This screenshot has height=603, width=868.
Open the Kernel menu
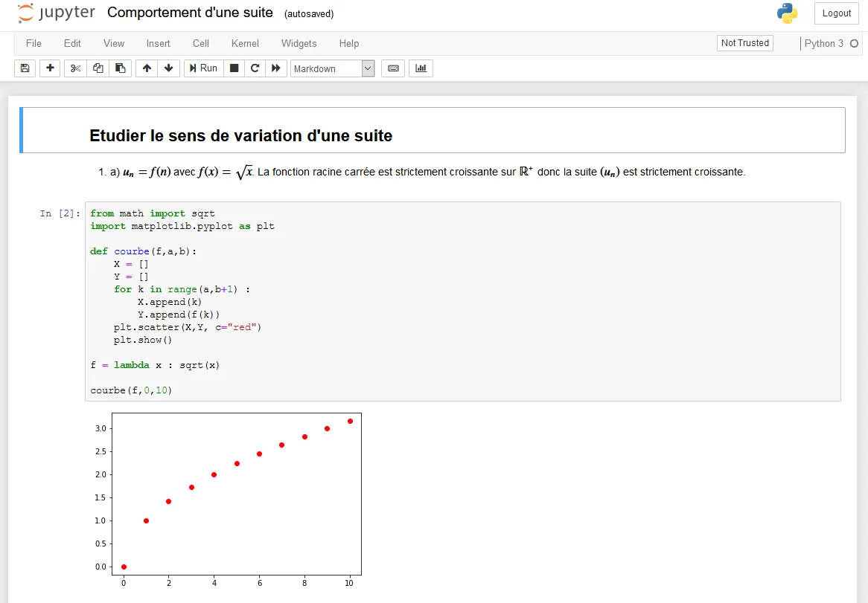coord(245,43)
